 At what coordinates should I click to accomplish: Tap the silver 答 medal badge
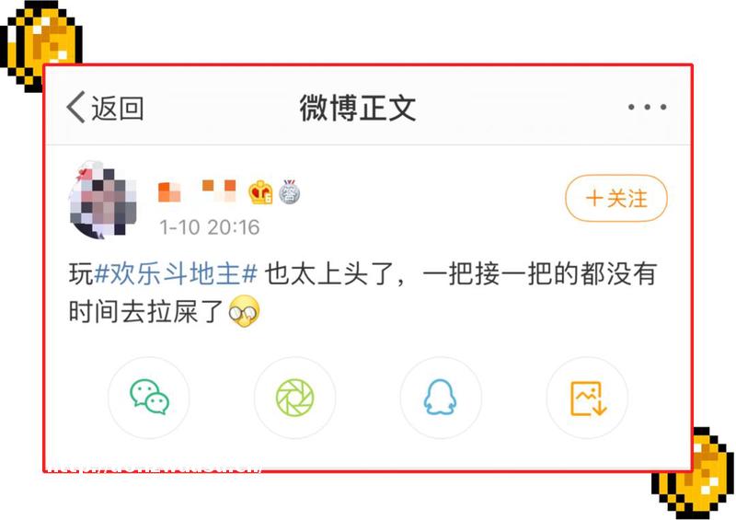[290, 191]
